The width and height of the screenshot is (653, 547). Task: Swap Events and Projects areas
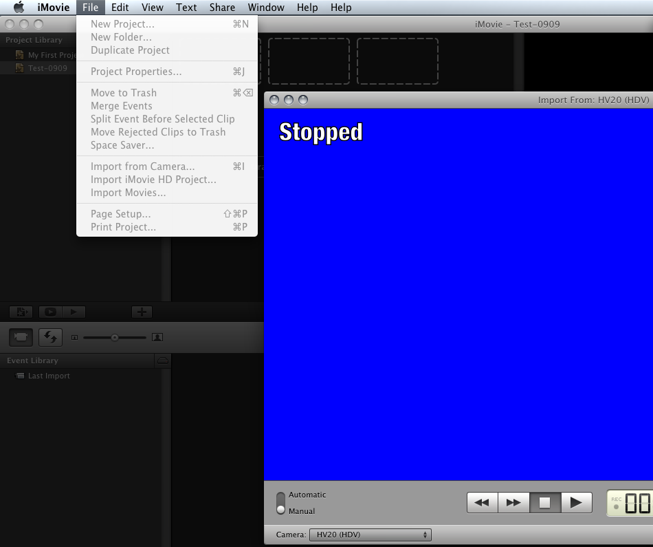click(x=50, y=337)
